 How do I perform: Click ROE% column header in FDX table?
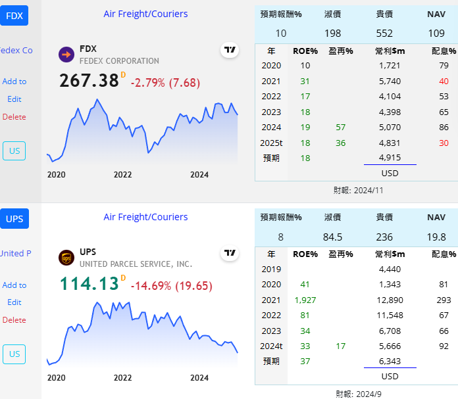coord(305,51)
